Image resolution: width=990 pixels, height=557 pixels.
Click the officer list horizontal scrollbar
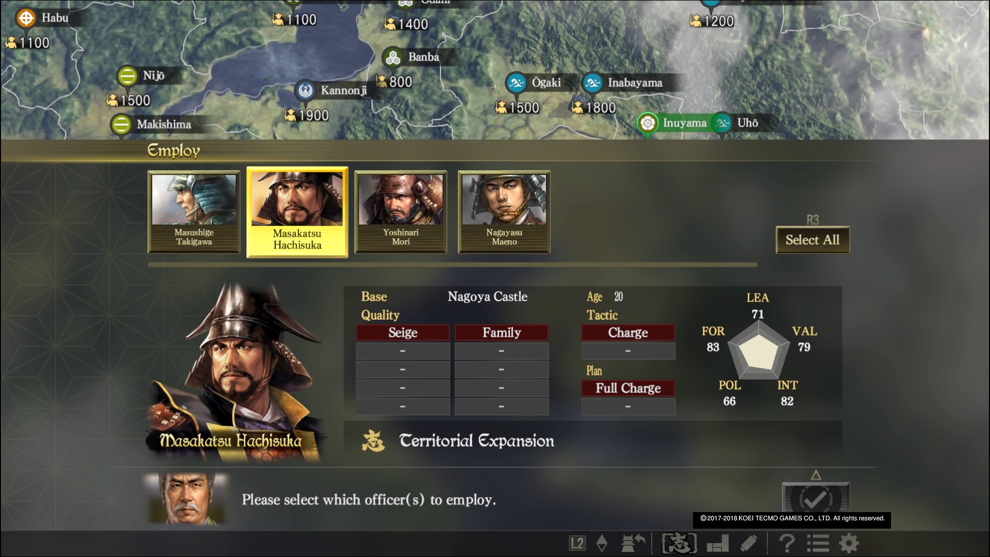pos(452,265)
